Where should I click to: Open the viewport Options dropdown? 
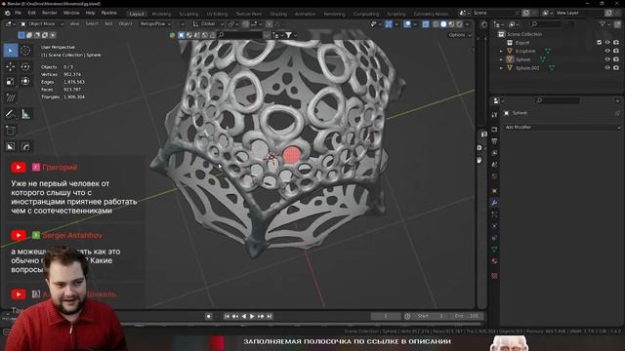click(460, 35)
